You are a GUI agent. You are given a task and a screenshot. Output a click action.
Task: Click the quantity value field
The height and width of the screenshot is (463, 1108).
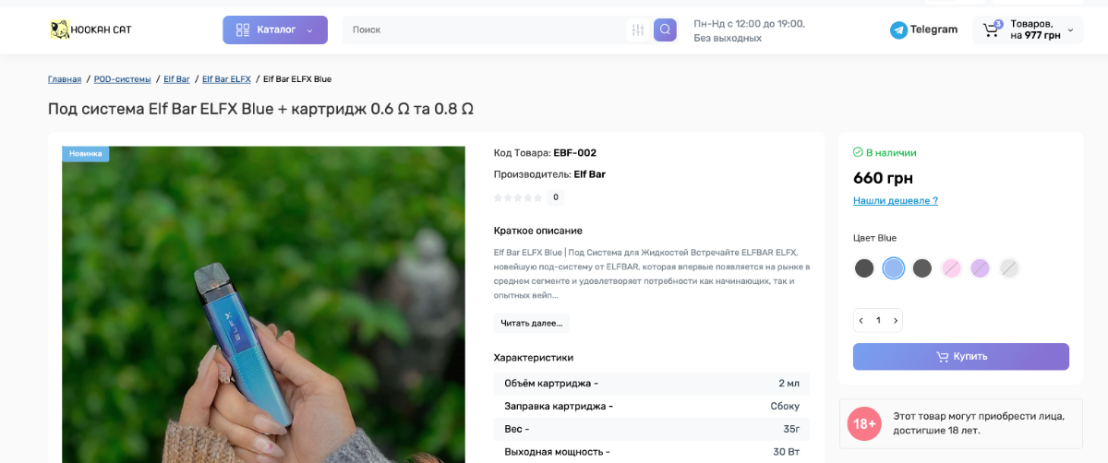click(x=878, y=321)
